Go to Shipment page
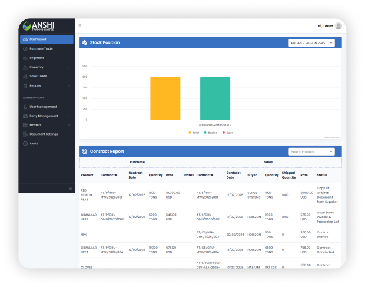Viewport: 365px width, 287px height. coord(47,58)
